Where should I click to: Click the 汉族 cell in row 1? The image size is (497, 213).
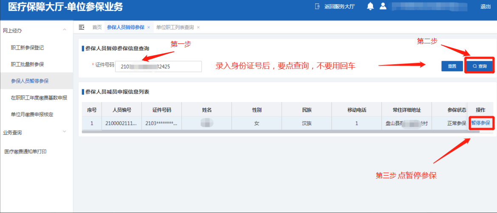[x=307, y=123]
